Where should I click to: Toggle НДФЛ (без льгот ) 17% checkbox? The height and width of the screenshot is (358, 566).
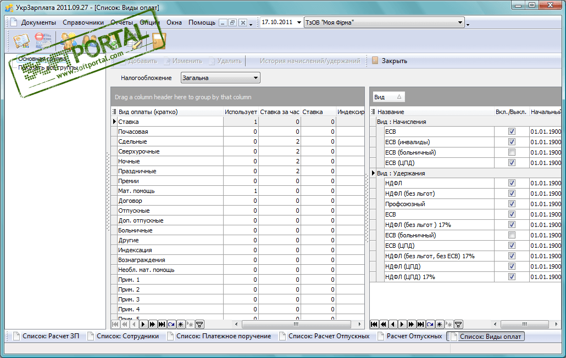[512, 224]
